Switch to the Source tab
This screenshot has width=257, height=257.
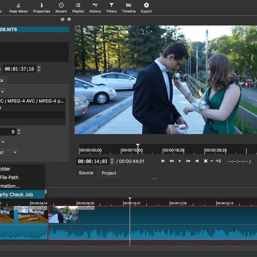coord(86,173)
